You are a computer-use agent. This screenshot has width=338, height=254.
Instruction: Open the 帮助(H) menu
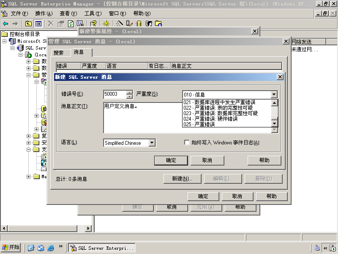click(142, 14)
